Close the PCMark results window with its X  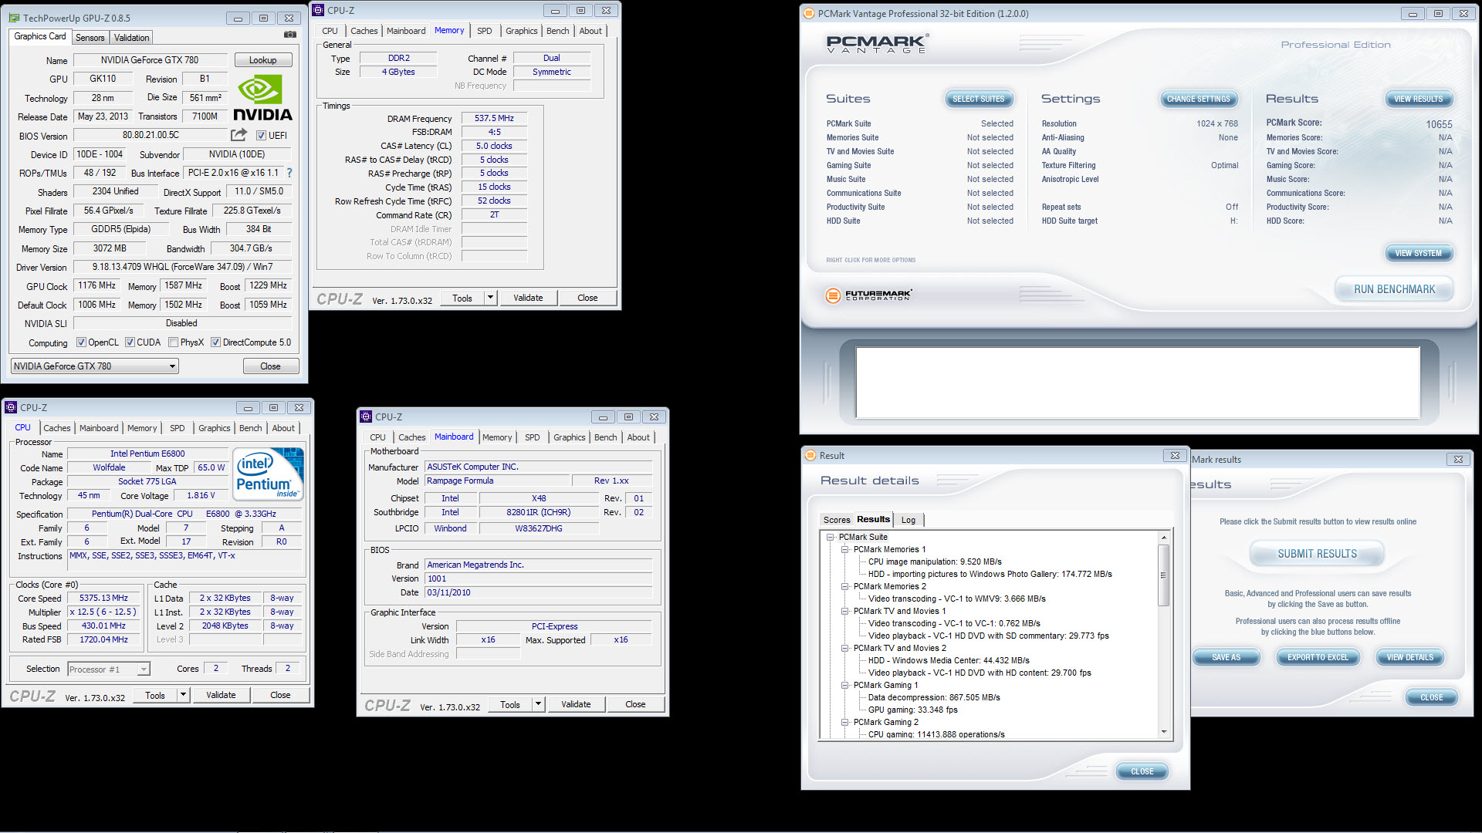pos(1458,459)
